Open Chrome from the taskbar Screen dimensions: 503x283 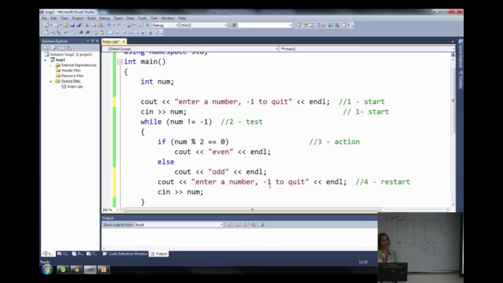pos(77,270)
